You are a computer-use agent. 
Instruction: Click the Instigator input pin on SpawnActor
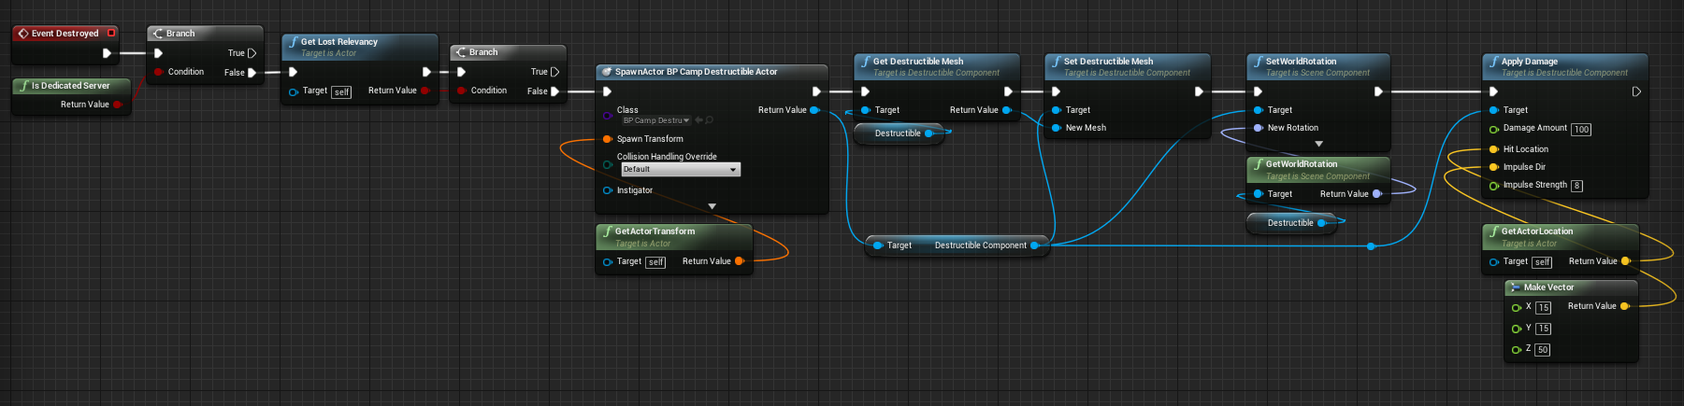click(608, 190)
